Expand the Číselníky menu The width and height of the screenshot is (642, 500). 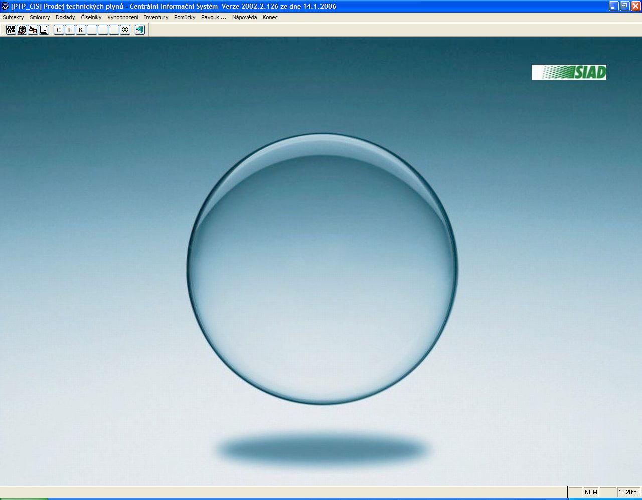[x=91, y=17]
